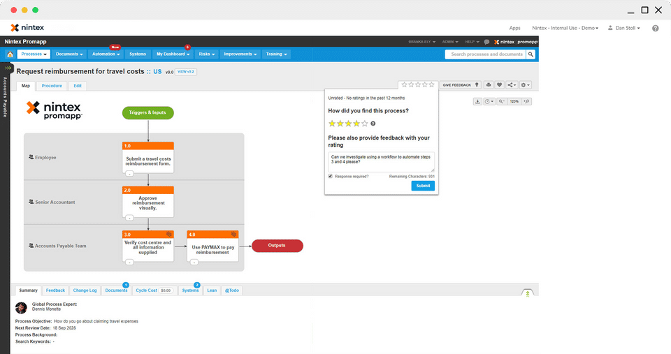The image size is (671, 354).
Task: Open the clock history dropdown
Action: pos(489,102)
